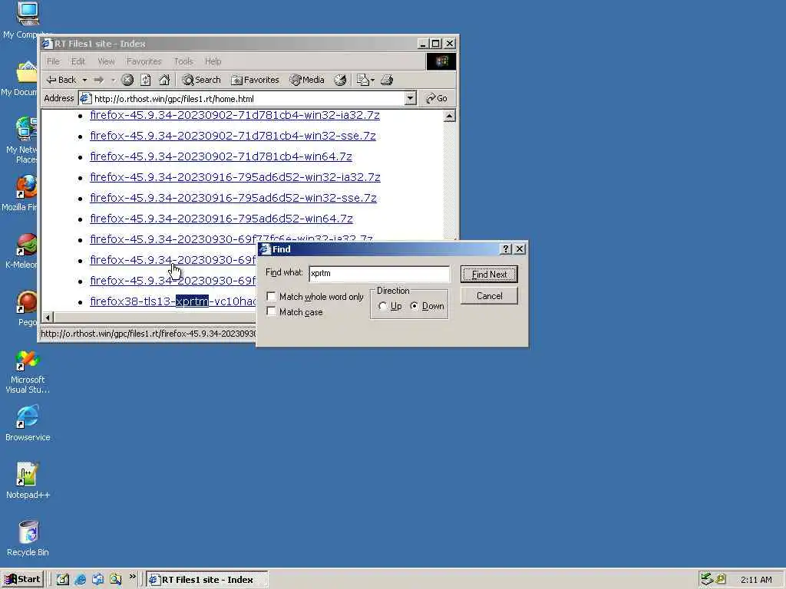Click Cancel in the Find dialog
Image resolution: width=786 pixels, height=589 pixels.
[x=489, y=296]
